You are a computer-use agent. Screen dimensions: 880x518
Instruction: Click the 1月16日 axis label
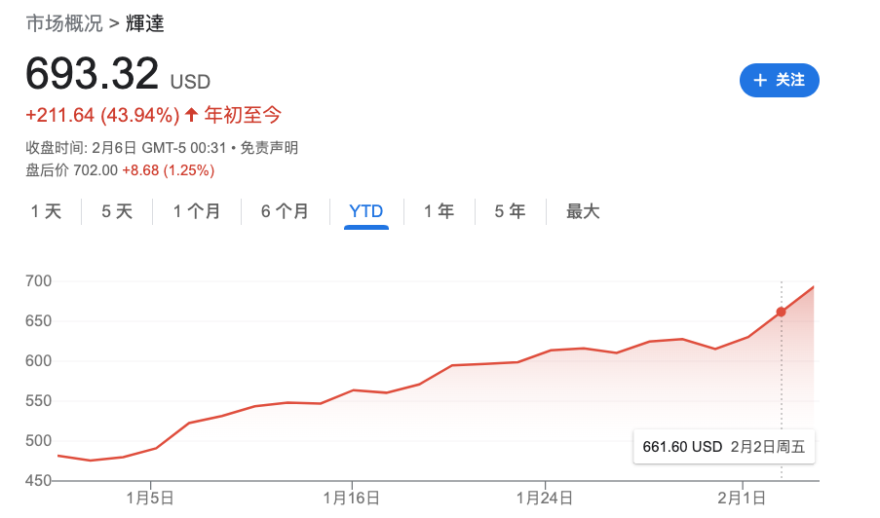click(352, 498)
